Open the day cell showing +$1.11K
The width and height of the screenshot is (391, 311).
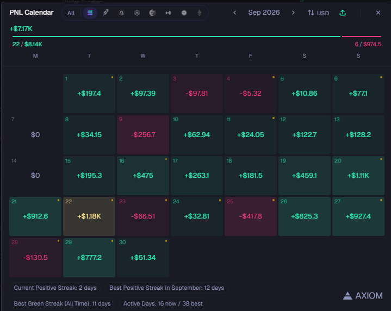point(358,176)
